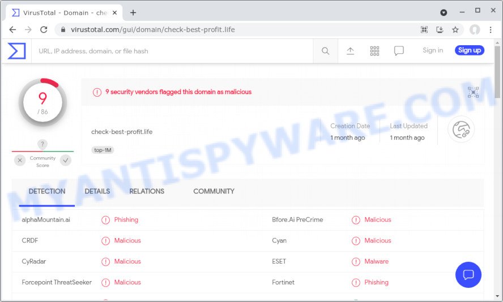Vote harmless with the check community button
The image size is (503, 302).
[x=66, y=160]
